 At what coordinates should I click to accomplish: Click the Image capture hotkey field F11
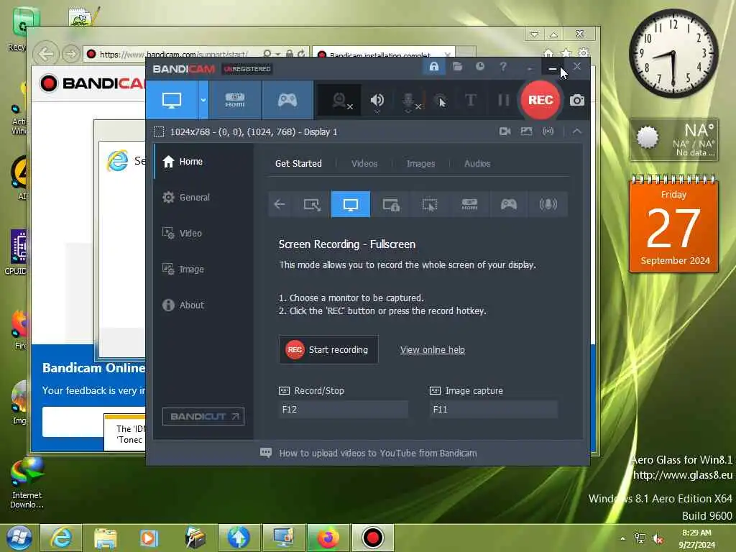tap(493, 409)
